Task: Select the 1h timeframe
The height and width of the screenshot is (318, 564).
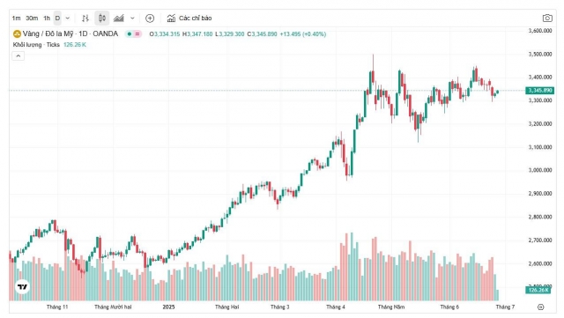Action: (47, 18)
